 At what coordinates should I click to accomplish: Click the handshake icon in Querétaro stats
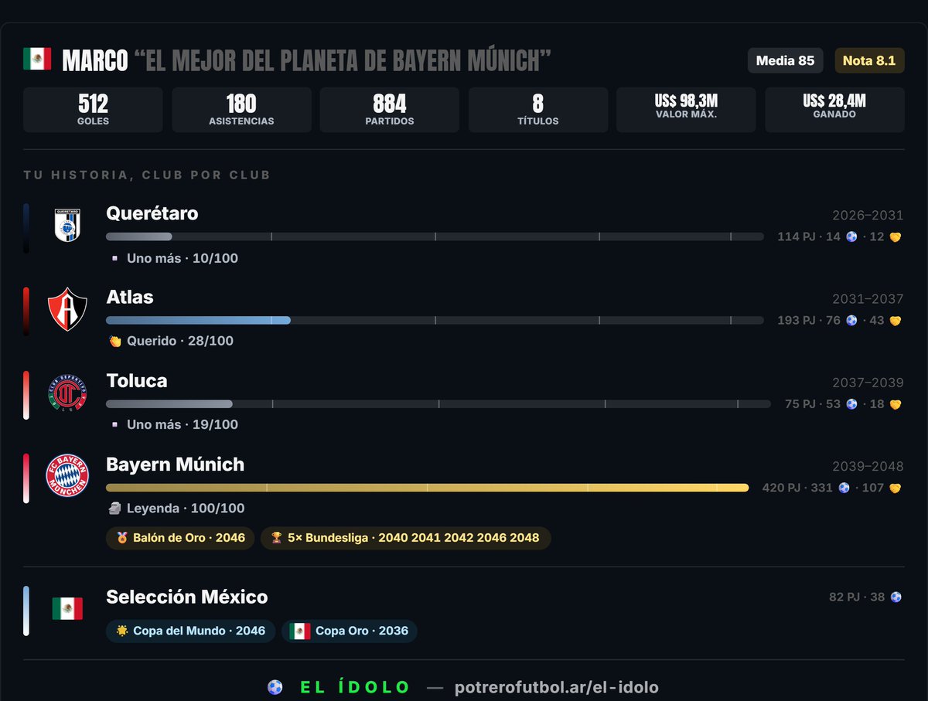point(896,237)
